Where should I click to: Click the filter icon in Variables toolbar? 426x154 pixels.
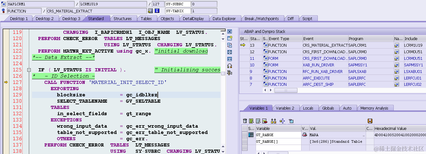pos(291,121)
